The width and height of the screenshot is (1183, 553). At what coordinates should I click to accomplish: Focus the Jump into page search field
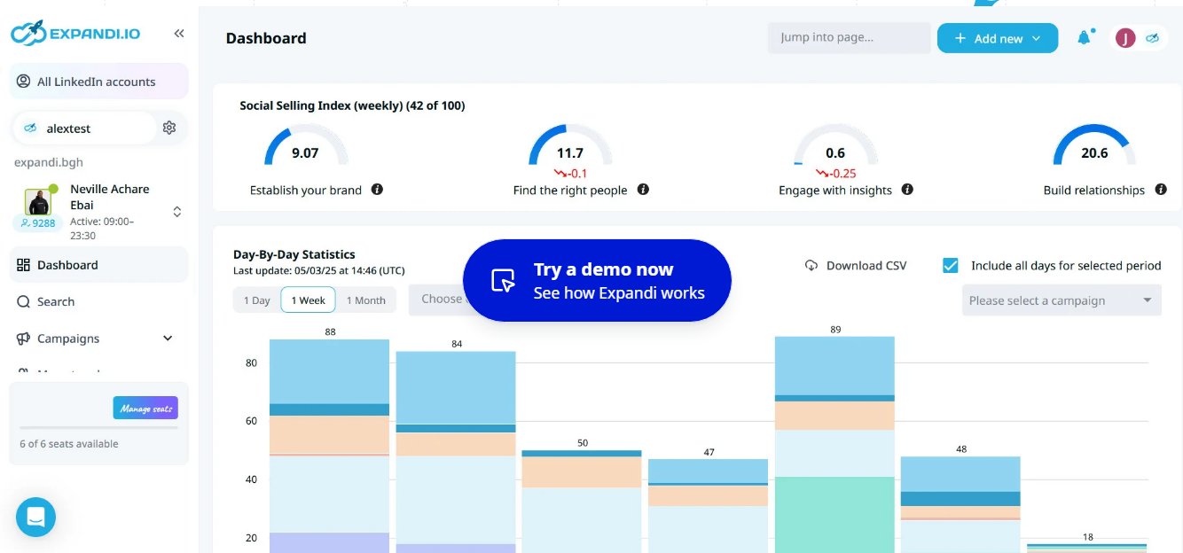pos(849,38)
